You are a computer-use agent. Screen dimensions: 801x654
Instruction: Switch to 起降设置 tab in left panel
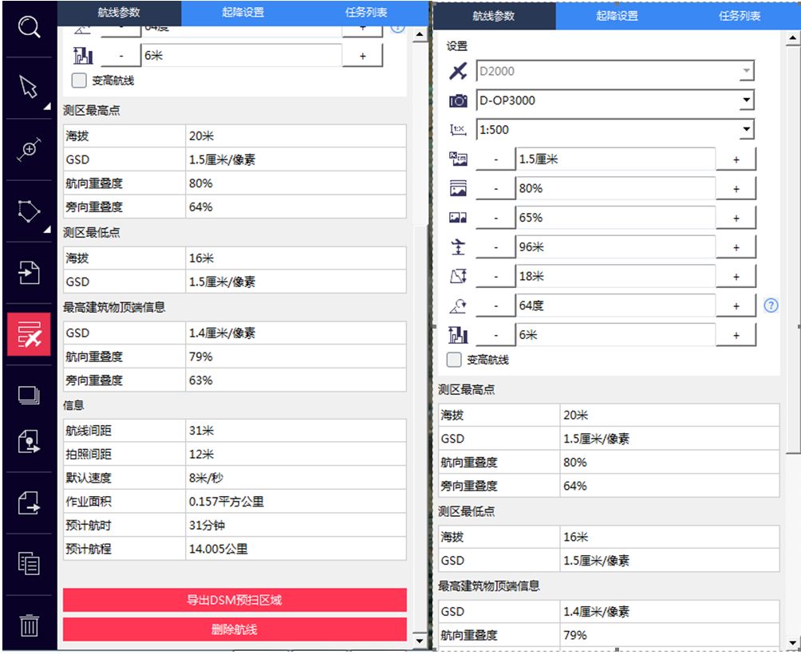tap(243, 13)
